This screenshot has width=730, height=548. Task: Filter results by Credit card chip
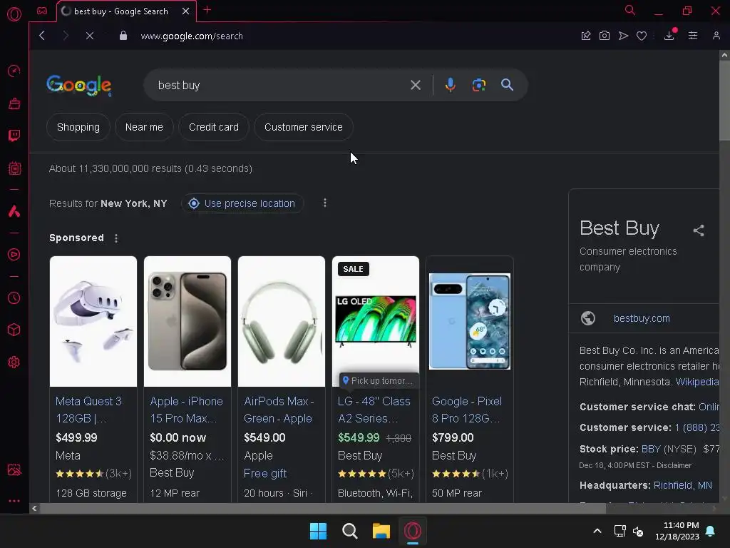(214, 127)
